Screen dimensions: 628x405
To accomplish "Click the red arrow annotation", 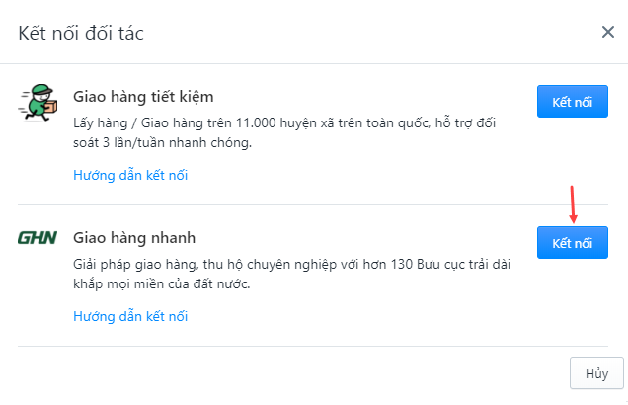I will [x=573, y=204].
